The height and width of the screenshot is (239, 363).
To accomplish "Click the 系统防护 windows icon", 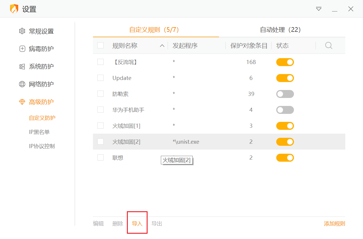I will [22, 67].
